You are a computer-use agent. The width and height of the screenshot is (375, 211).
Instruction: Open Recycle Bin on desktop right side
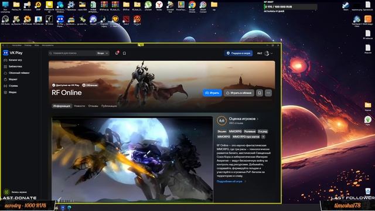(x=368, y=191)
